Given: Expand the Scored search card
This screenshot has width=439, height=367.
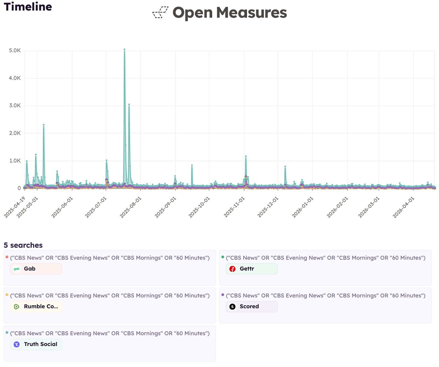Looking at the screenshot, I should tap(324, 305).
